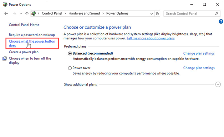Click the forward navigation arrow
224x137 pixels.
[x=14, y=13]
